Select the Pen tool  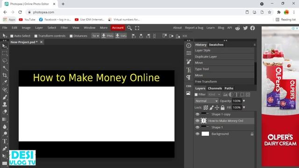[5, 148]
